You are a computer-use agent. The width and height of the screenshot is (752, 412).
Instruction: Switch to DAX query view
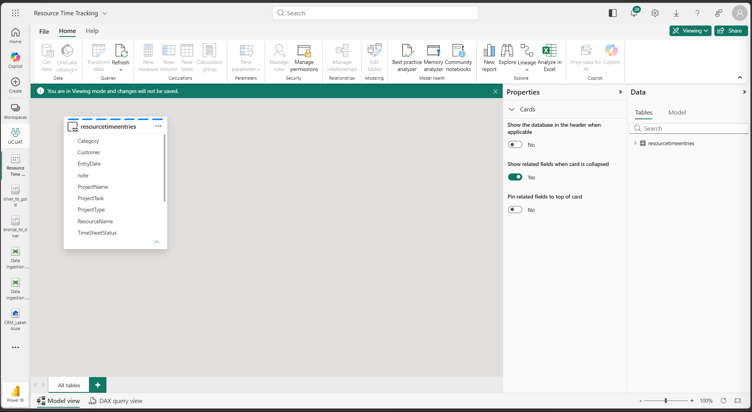click(116, 401)
